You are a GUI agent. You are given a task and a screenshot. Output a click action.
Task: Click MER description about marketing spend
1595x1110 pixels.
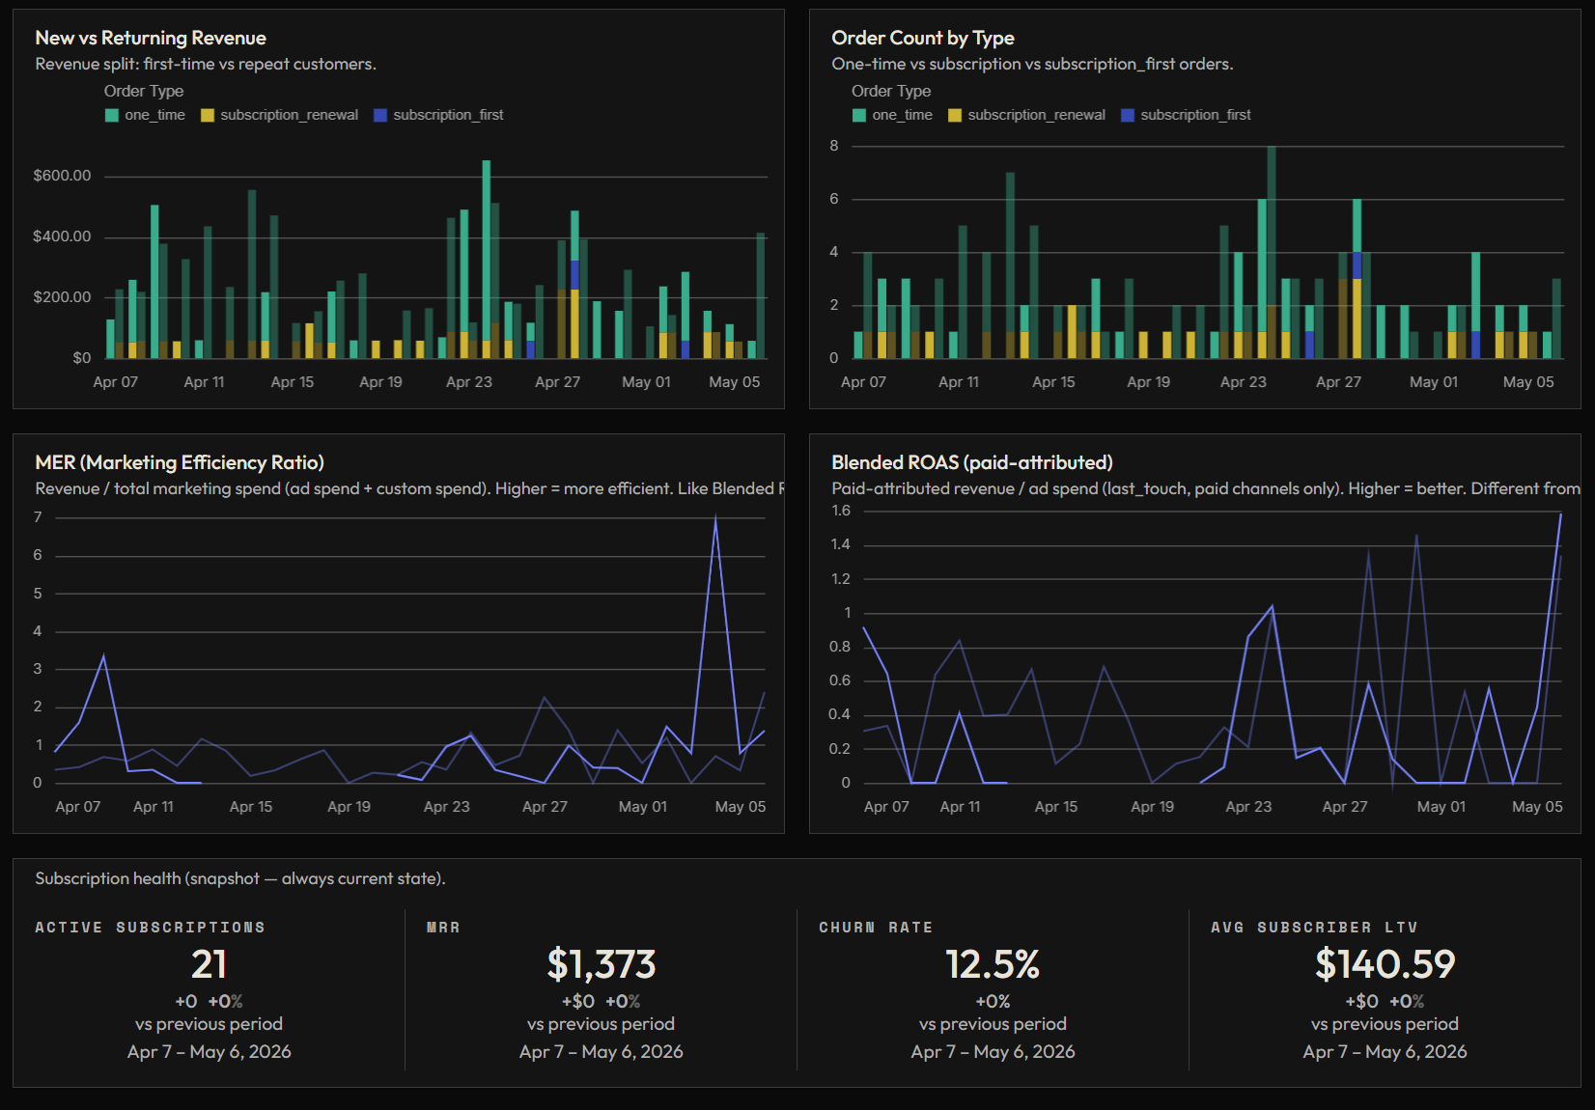409,488
